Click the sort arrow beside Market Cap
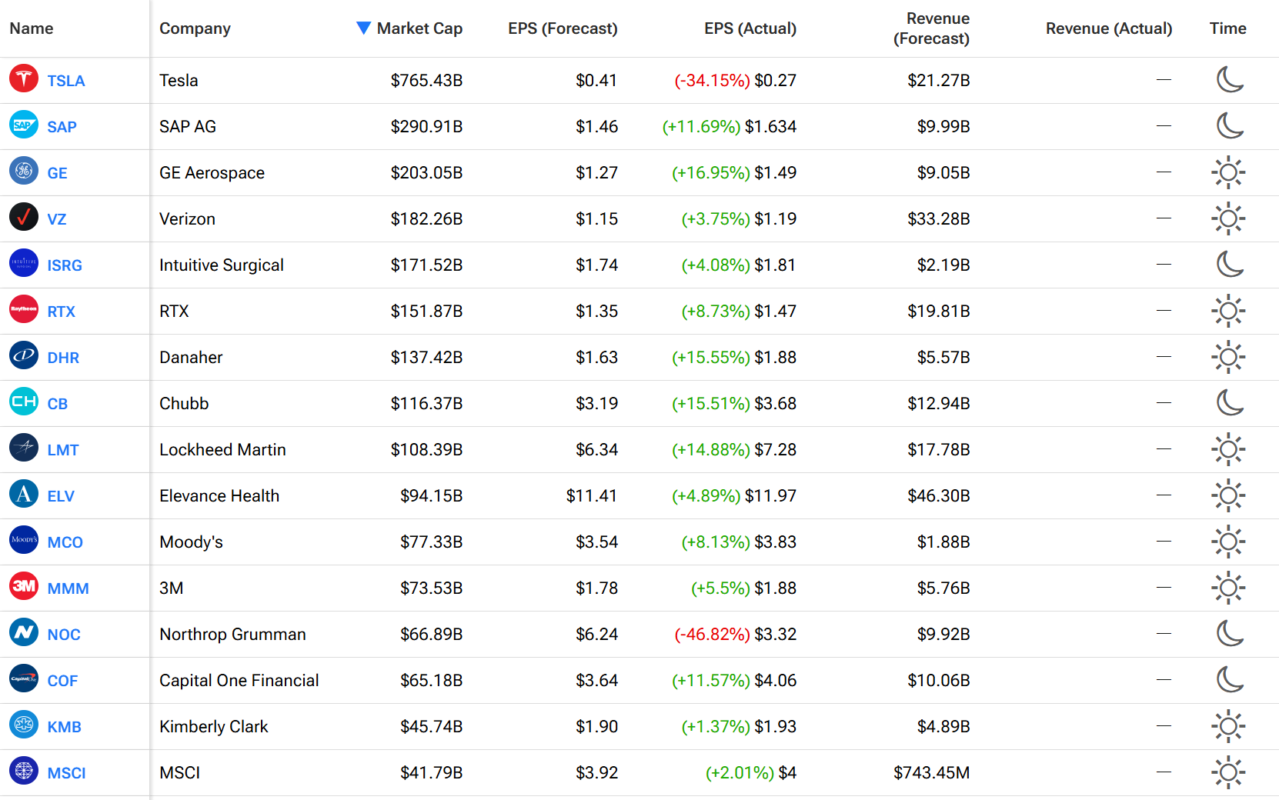Viewport: 1279px width, 800px height. tap(364, 28)
